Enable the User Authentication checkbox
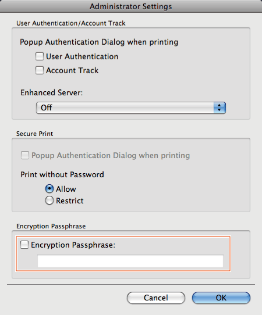This screenshot has height=315, width=262. click(x=40, y=56)
